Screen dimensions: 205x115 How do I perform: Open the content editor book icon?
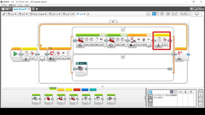pos(197,14)
